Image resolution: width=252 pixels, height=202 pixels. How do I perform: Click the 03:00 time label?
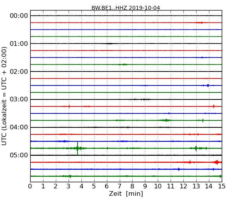pos(19,99)
